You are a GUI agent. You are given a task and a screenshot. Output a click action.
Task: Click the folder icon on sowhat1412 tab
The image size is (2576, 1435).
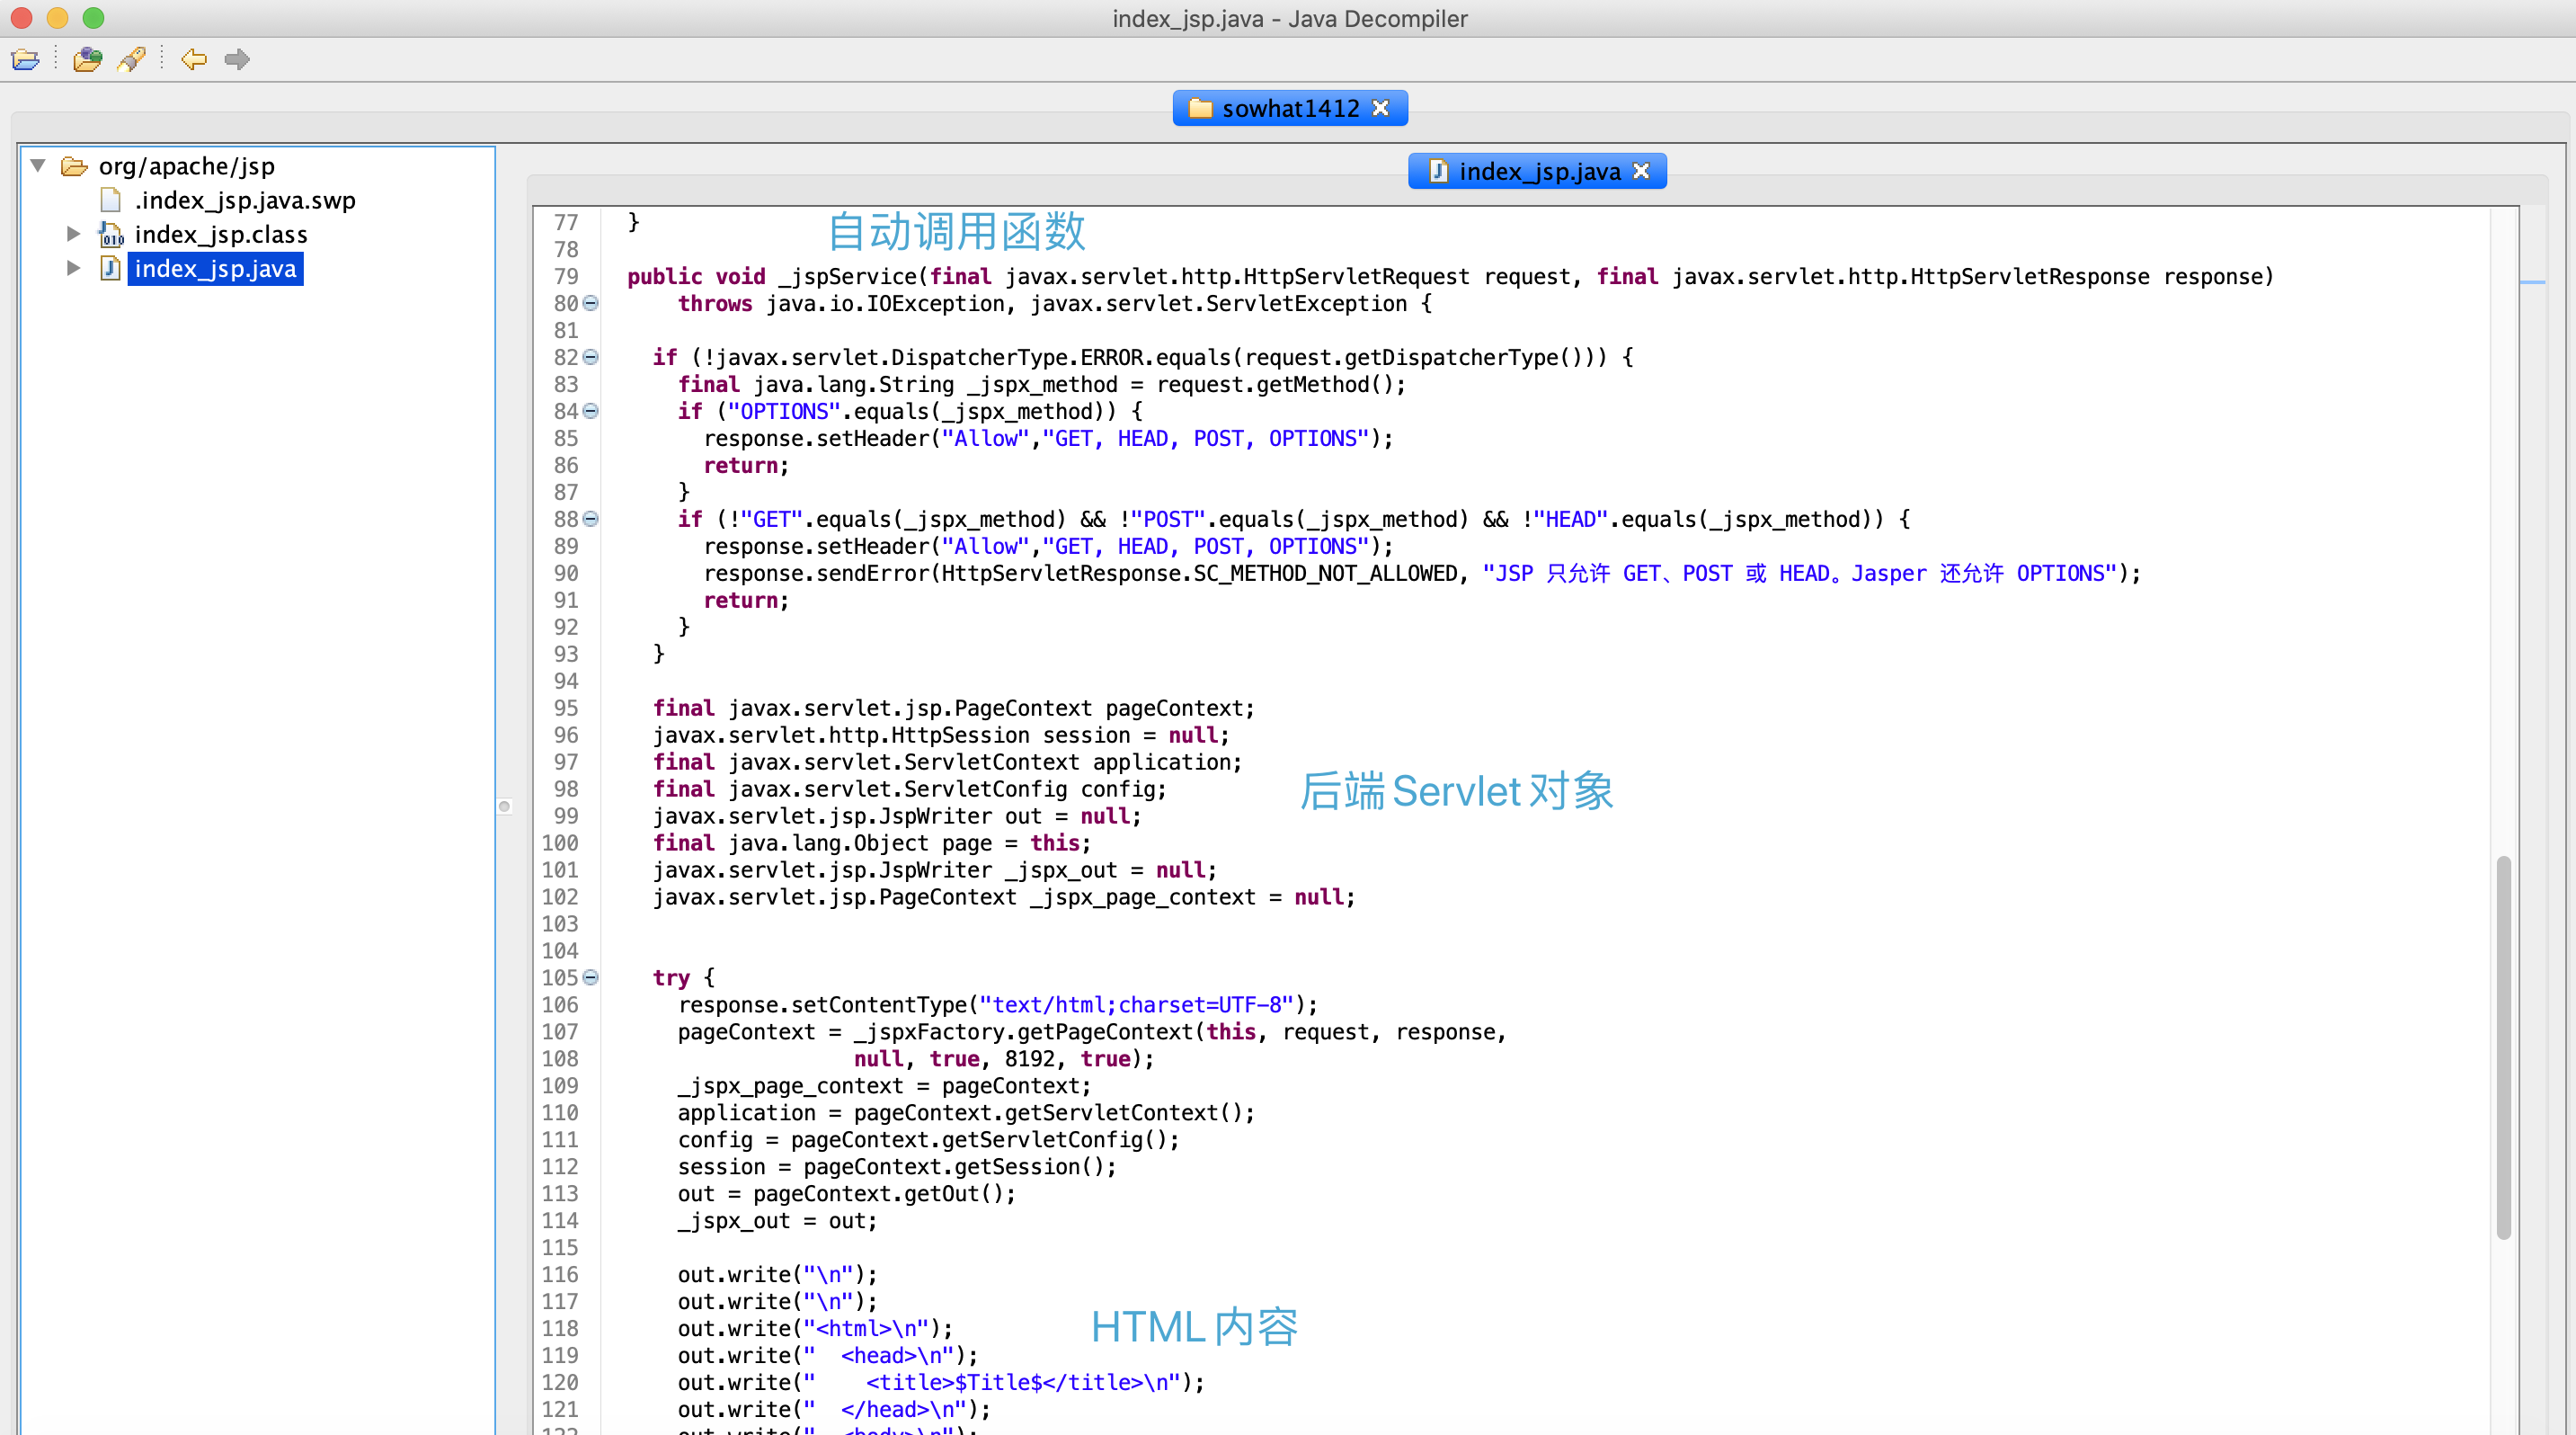click(x=1200, y=108)
